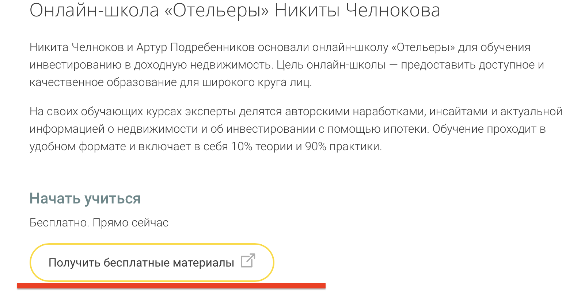Click «На своих обучающих курсах» text
Image resolution: width=581 pixels, height=299 pixels.
[x=106, y=112]
